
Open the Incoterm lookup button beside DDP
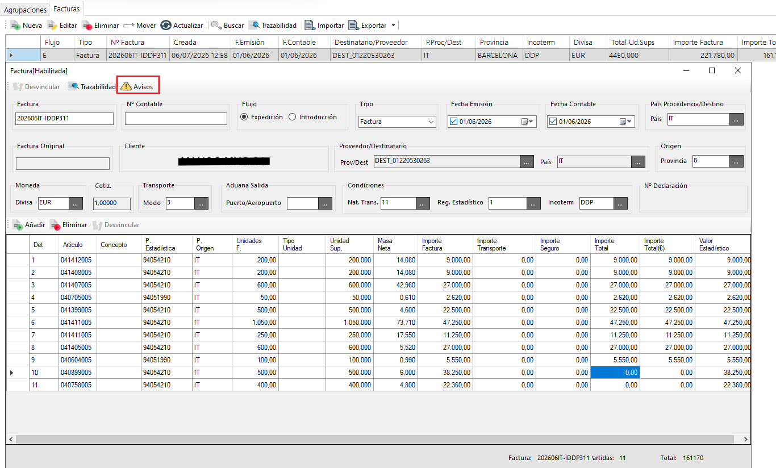point(620,203)
